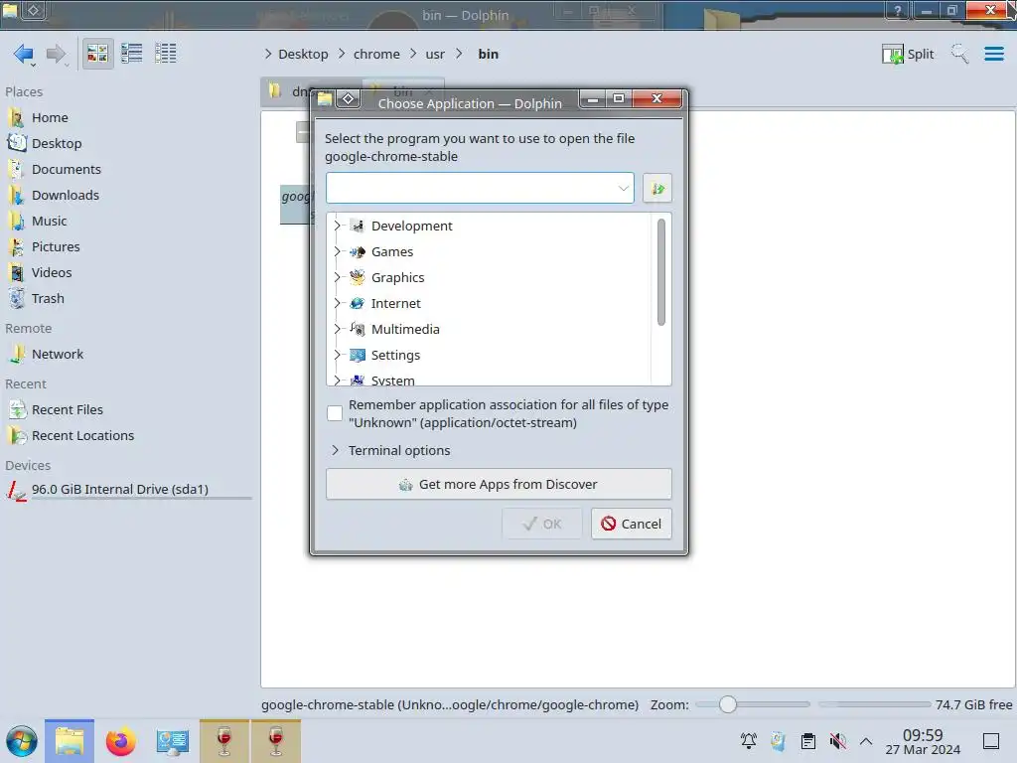Image resolution: width=1017 pixels, height=763 pixels.
Task: Expand the Settings category
Action: pyautogui.click(x=337, y=356)
